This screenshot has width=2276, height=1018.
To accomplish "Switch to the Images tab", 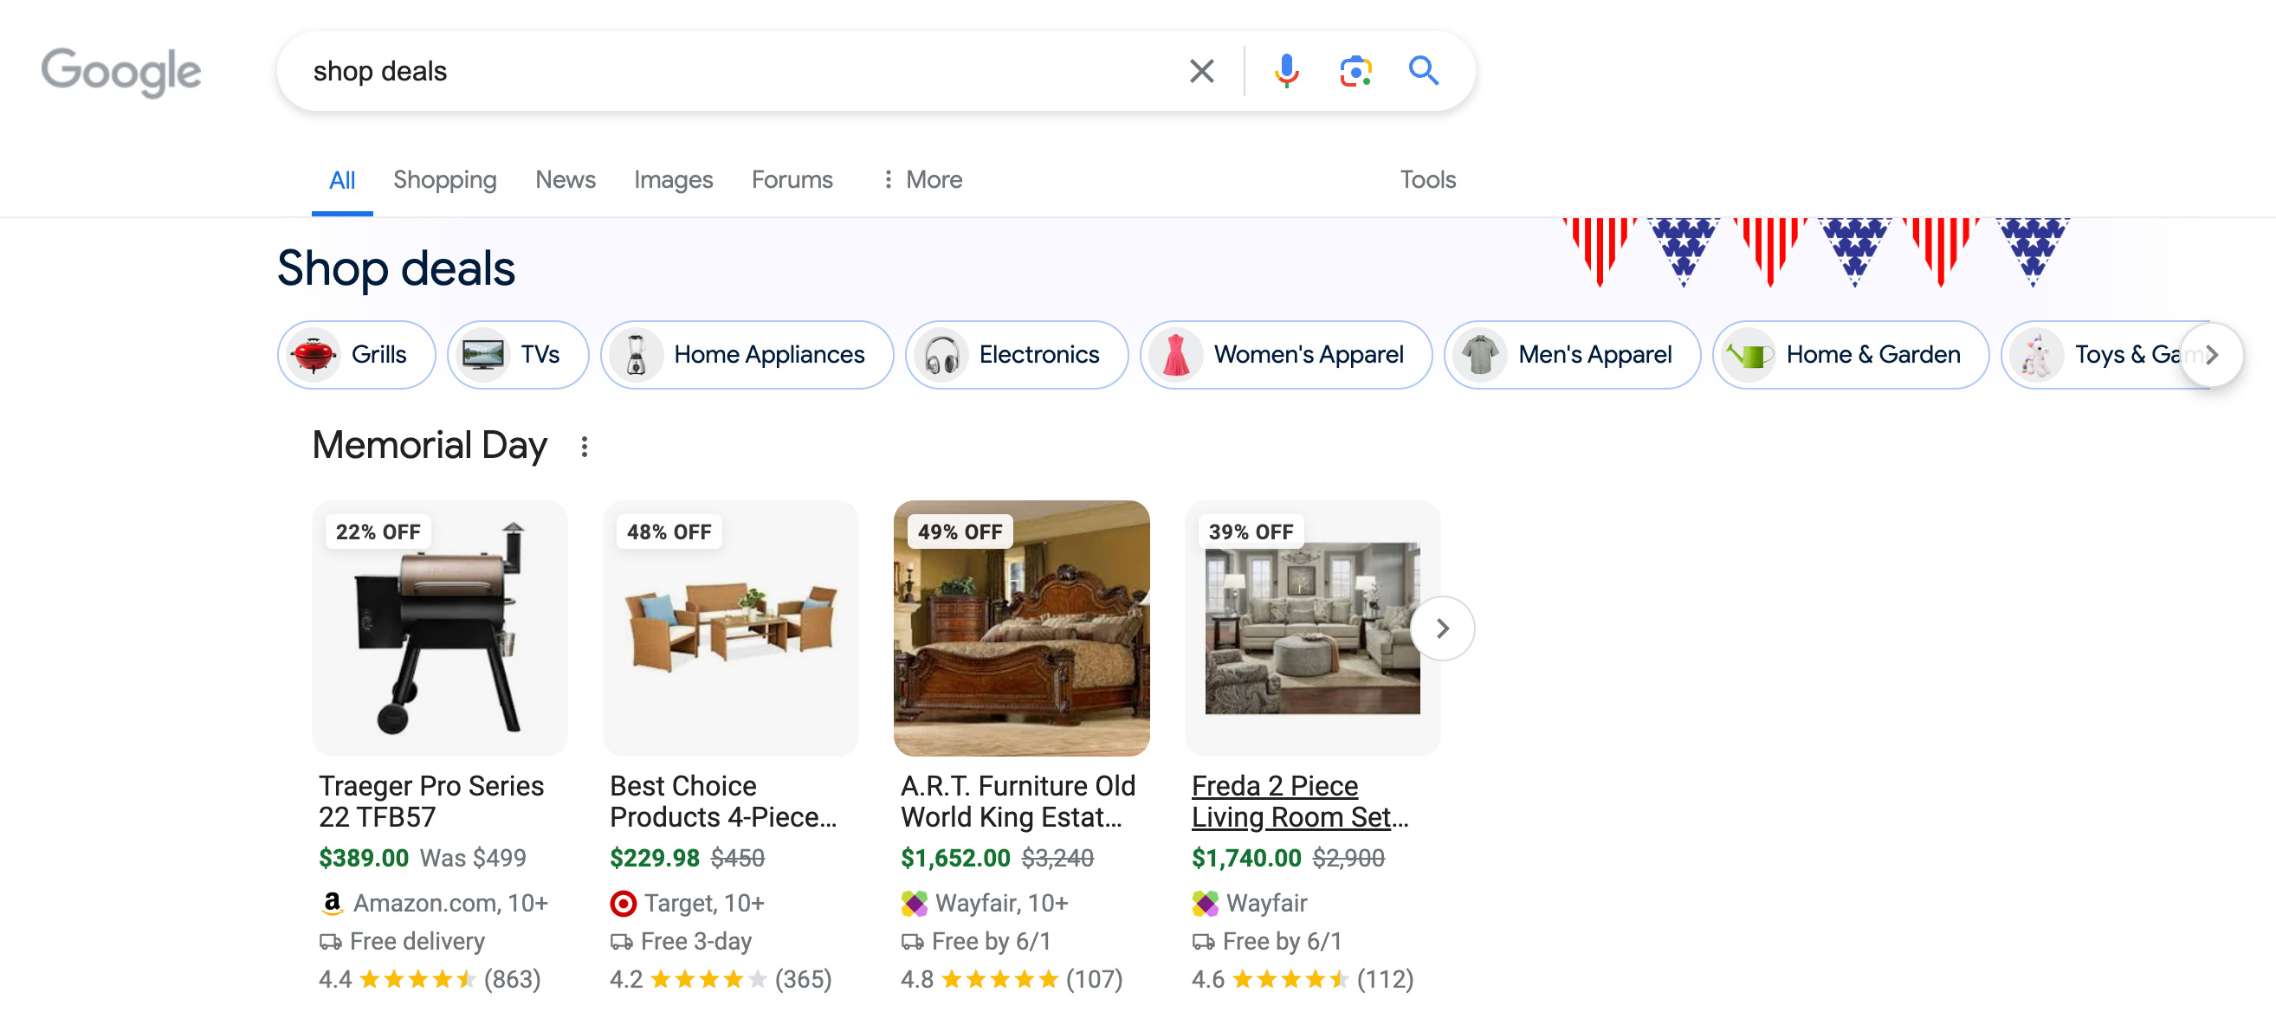I will (x=673, y=179).
